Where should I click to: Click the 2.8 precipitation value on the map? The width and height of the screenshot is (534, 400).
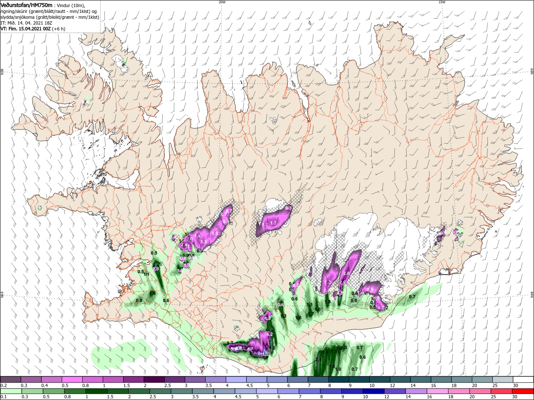(156, 269)
